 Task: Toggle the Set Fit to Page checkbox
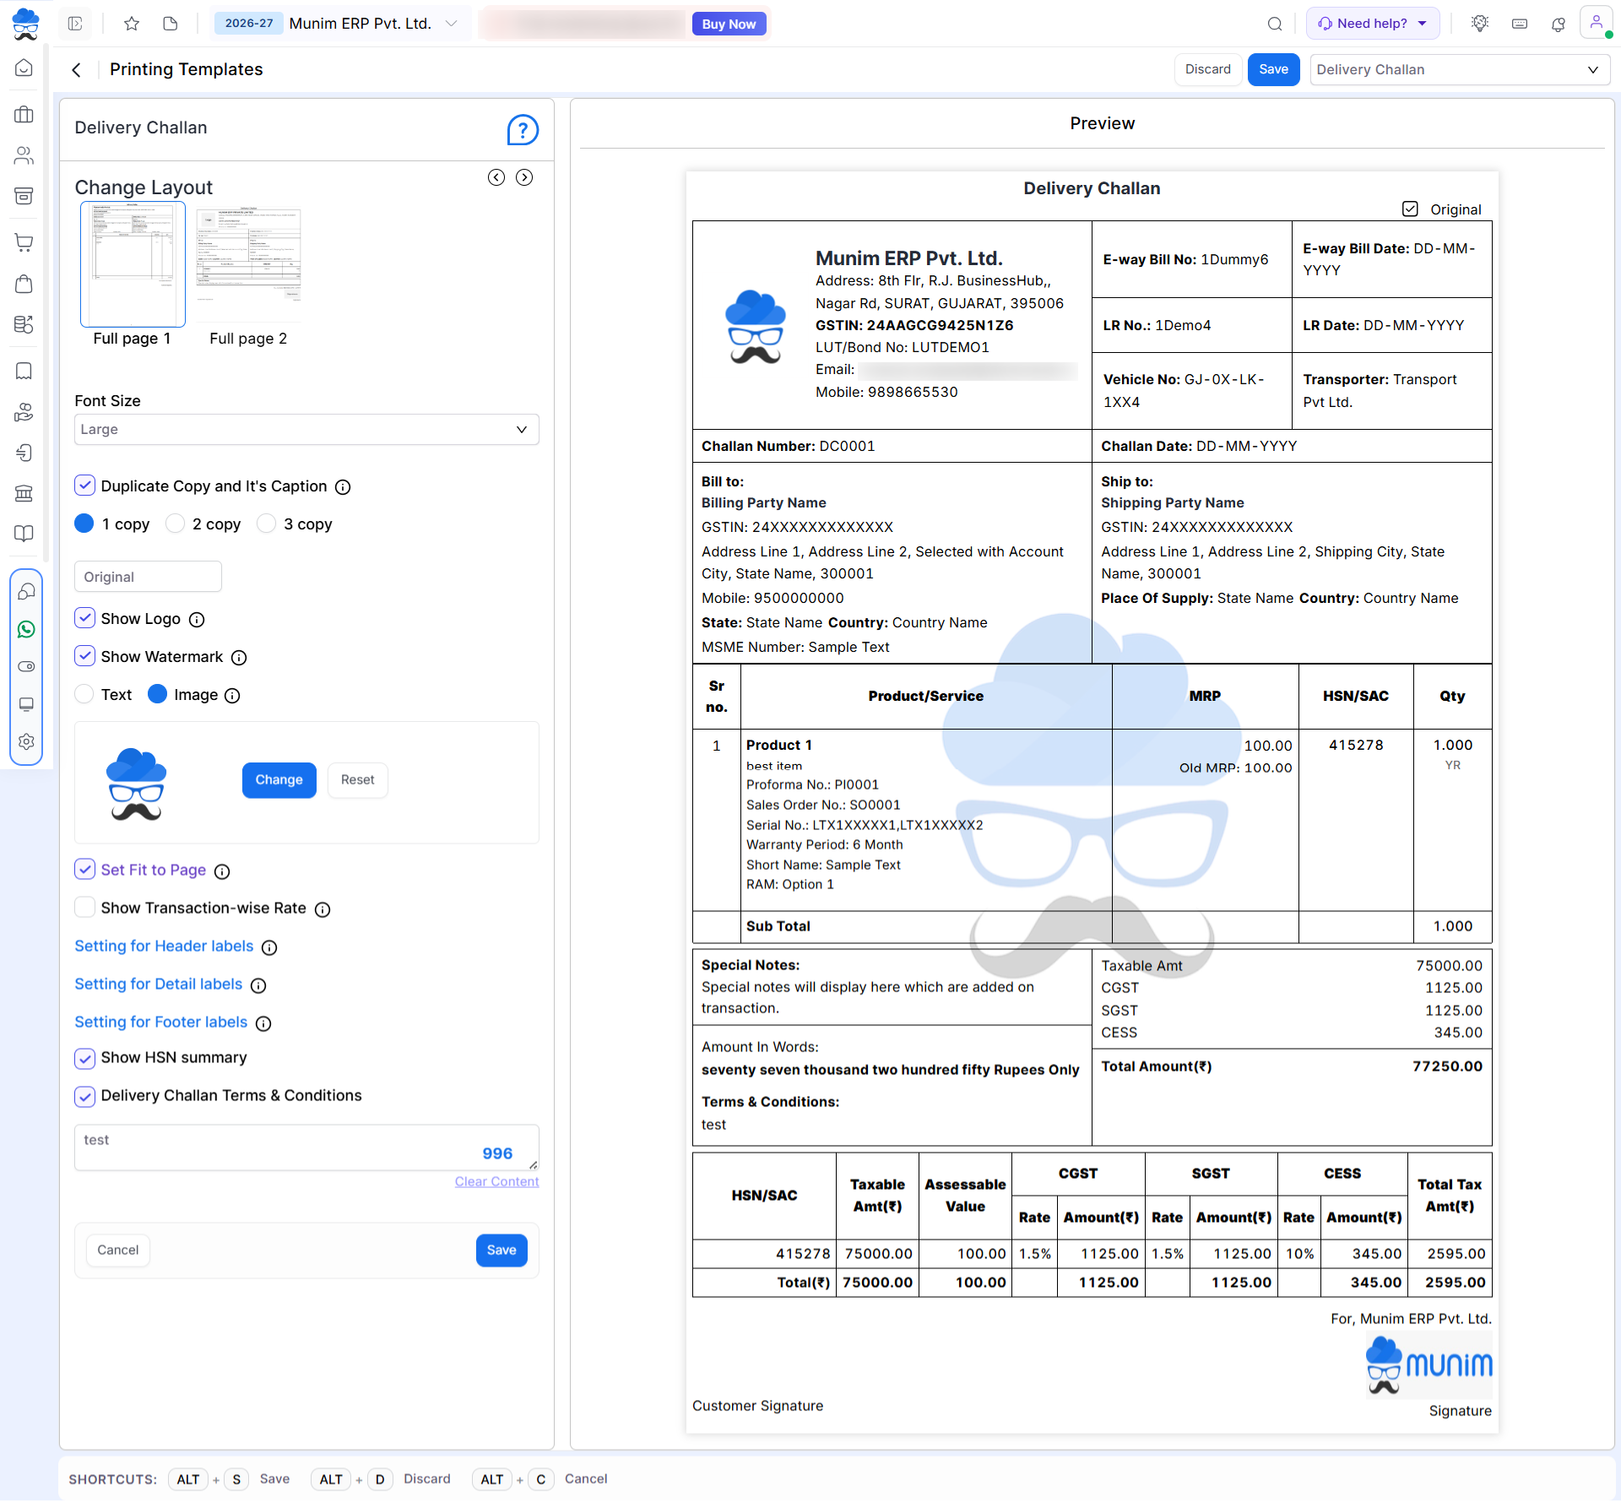click(x=84, y=870)
